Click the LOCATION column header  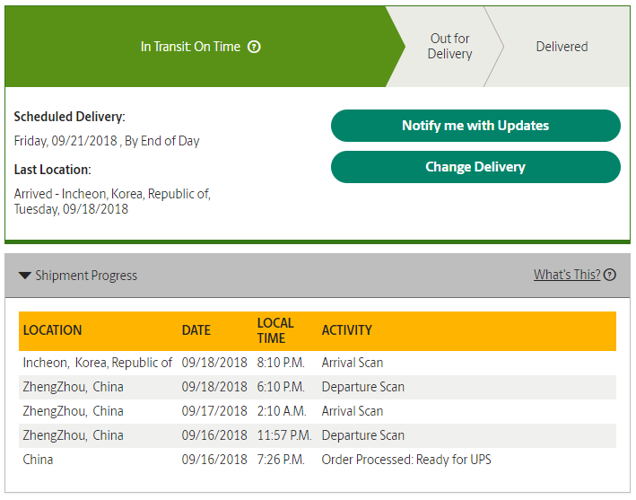pyautogui.click(x=52, y=330)
